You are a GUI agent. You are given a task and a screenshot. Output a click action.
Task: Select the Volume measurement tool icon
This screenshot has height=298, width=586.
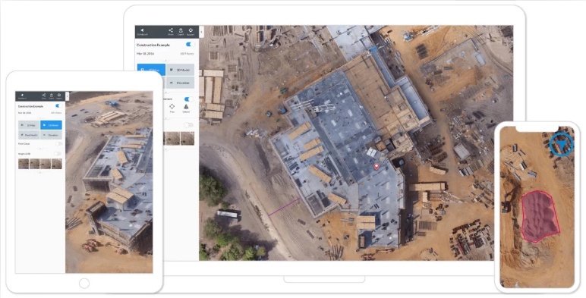point(186,107)
